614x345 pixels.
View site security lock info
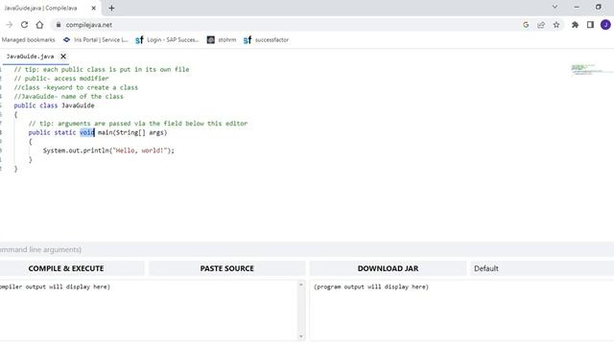pyautogui.click(x=59, y=25)
